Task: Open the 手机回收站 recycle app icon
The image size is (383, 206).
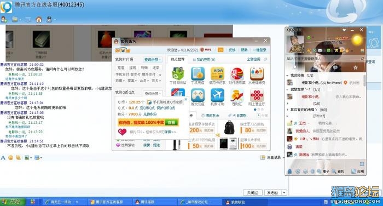Action: (x=178, y=73)
